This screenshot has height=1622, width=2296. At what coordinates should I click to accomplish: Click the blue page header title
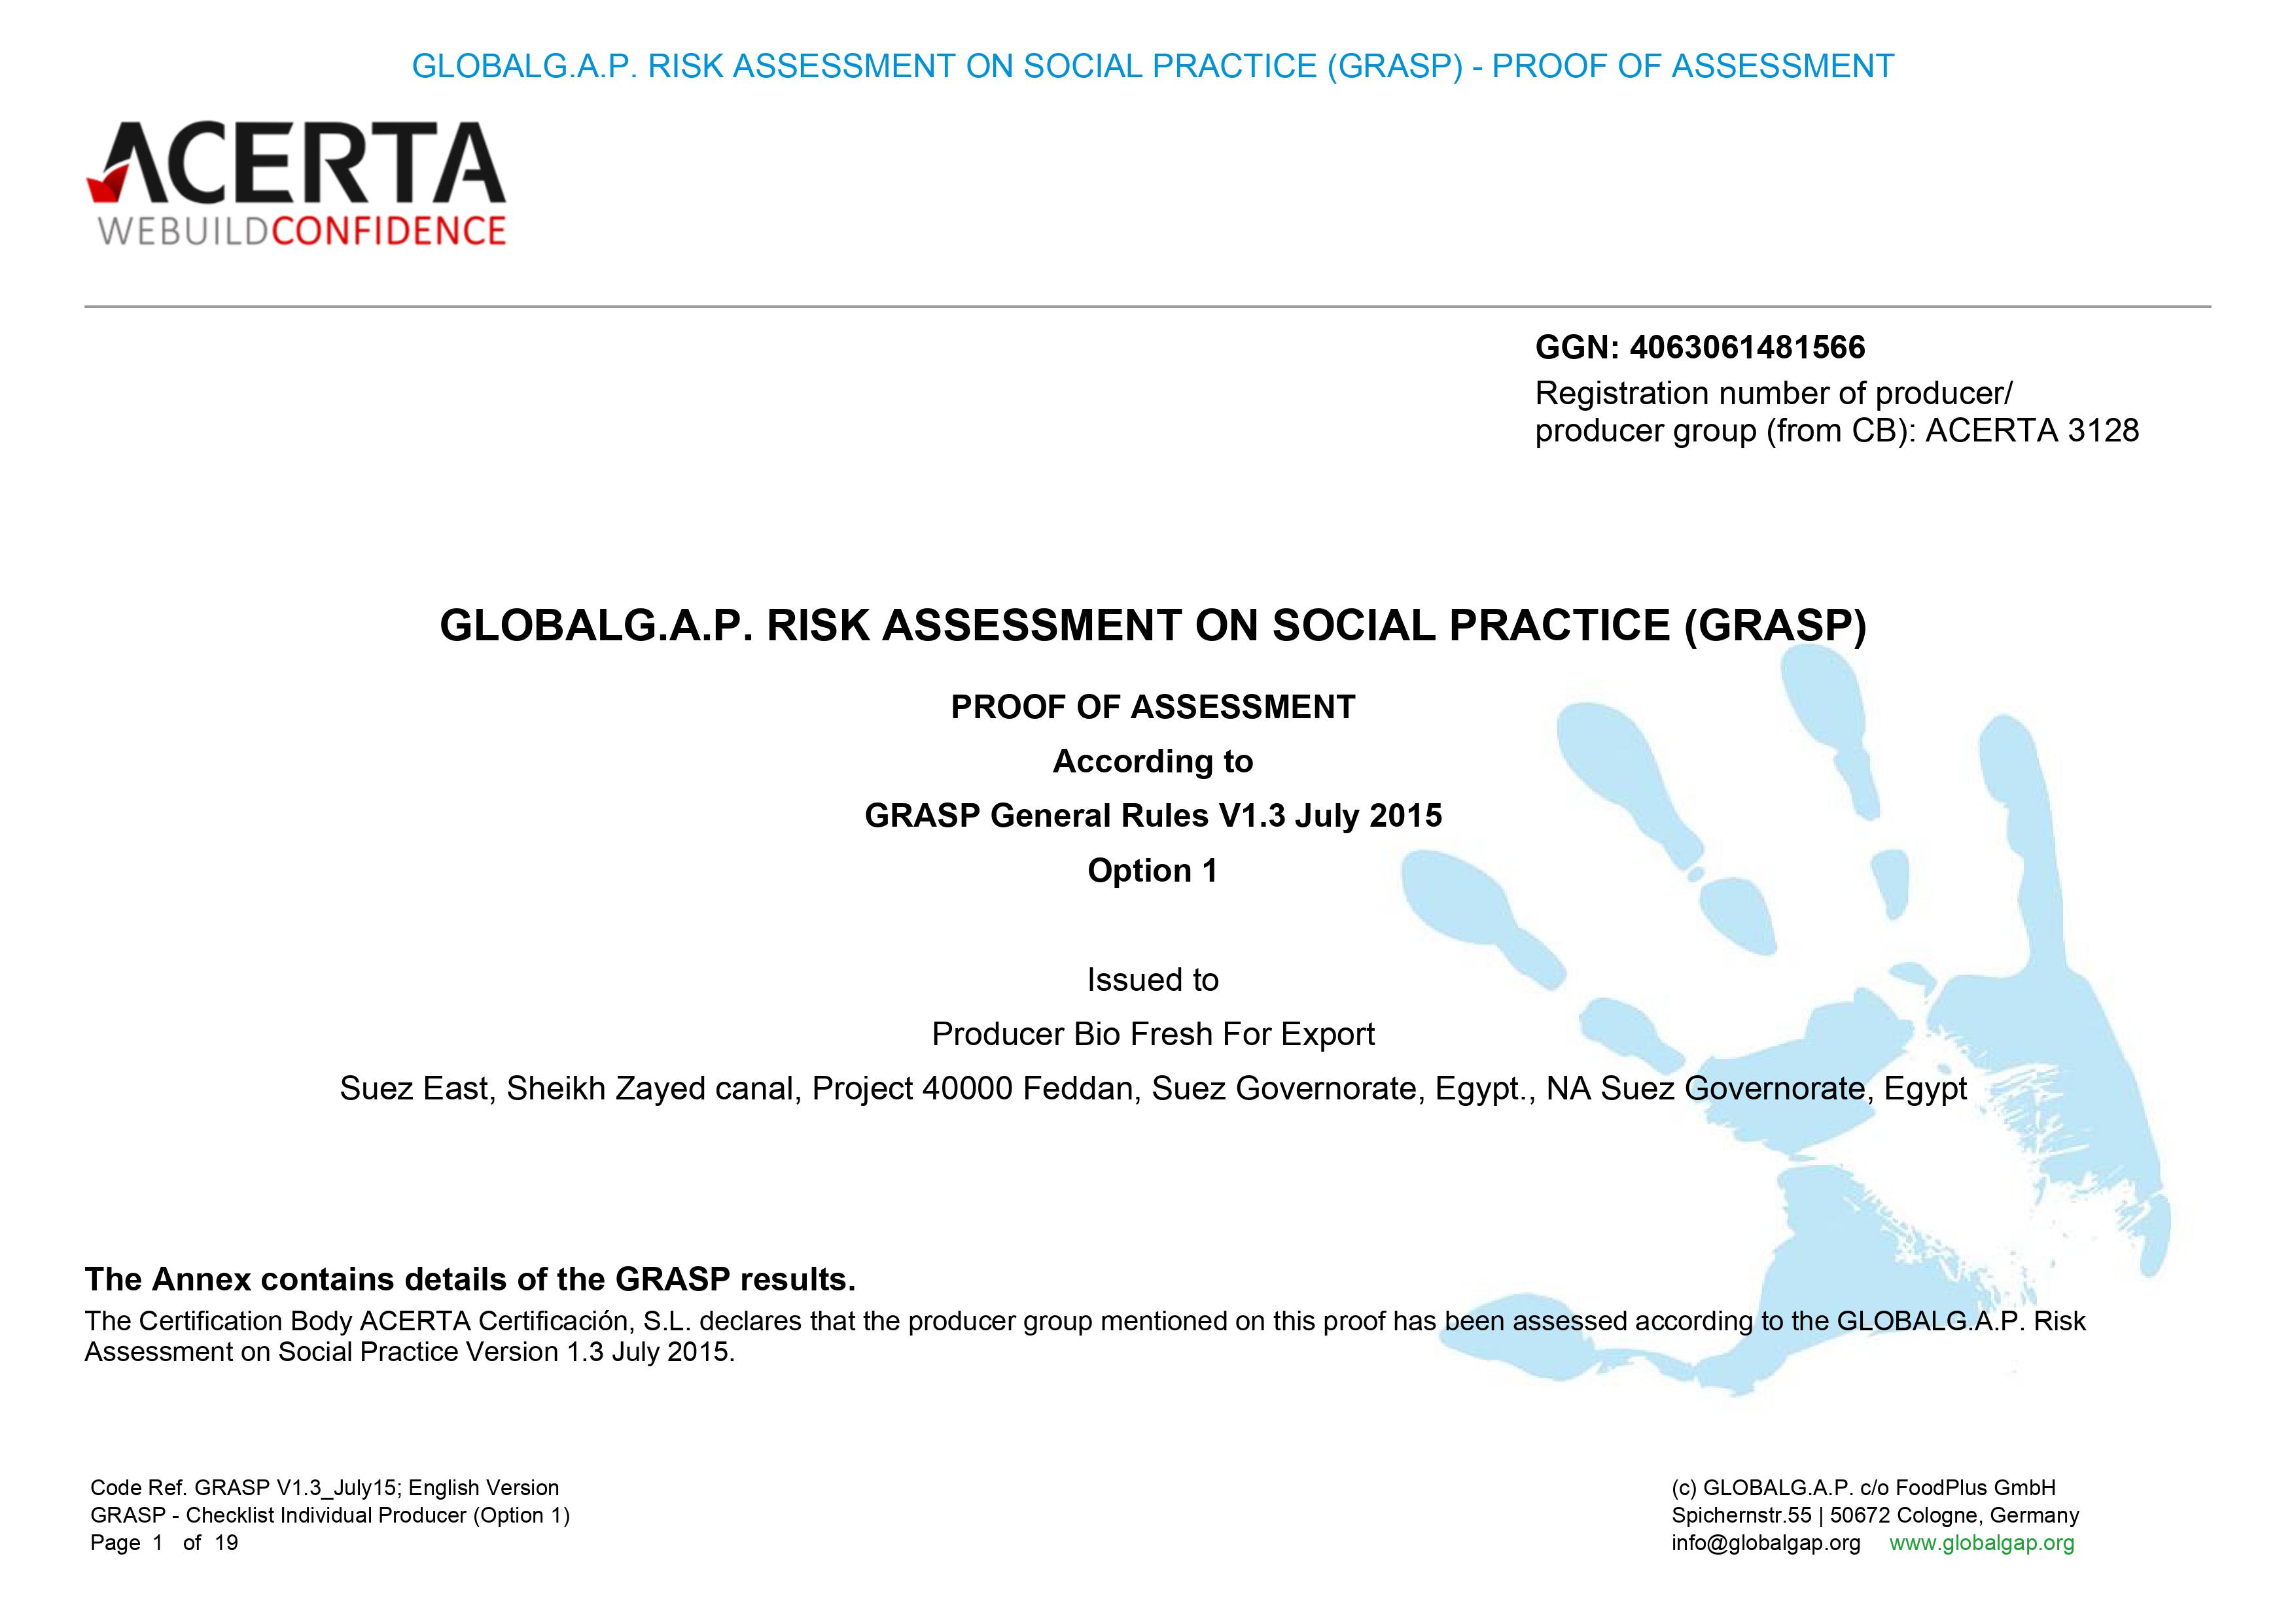click(1152, 66)
